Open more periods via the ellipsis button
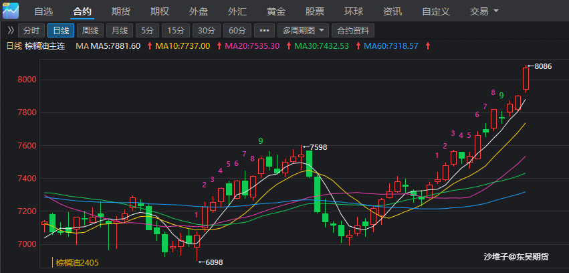569x273 pixels. click(x=264, y=31)
